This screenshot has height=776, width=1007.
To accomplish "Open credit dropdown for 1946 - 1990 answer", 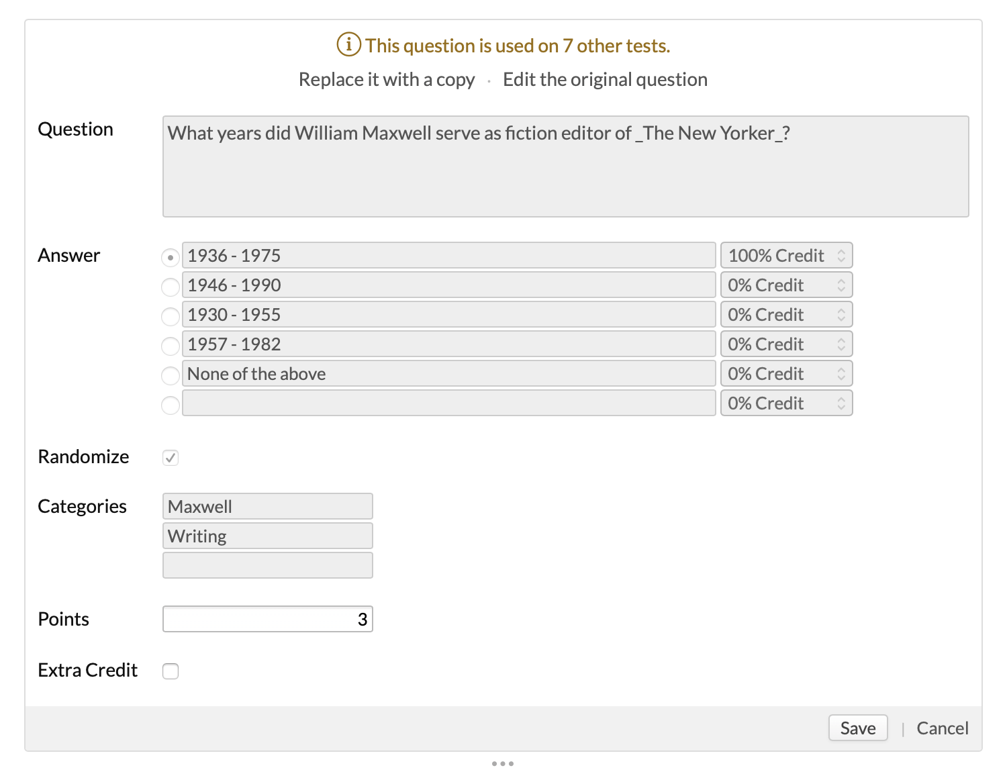I will [786, 285].
